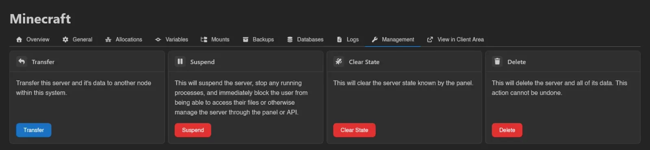Screen dimensions: 650x150
Task: Click the blue Transfer button
Action: tap(34, 130)
